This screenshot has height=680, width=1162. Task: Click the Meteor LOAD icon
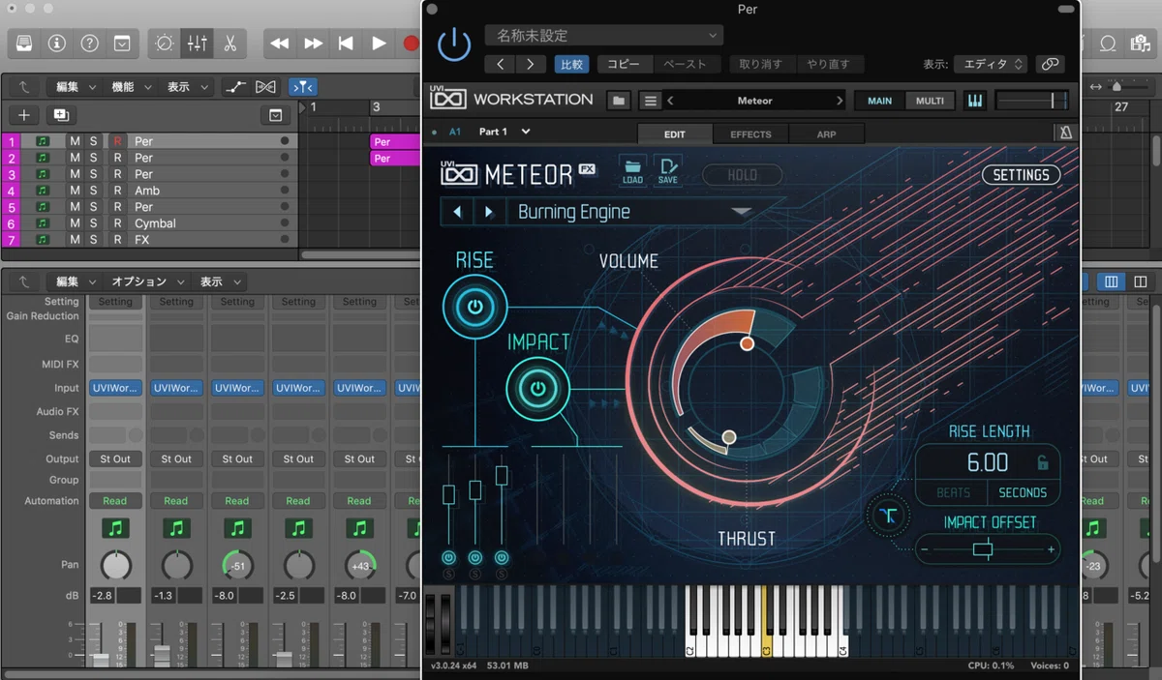(632, 171)
